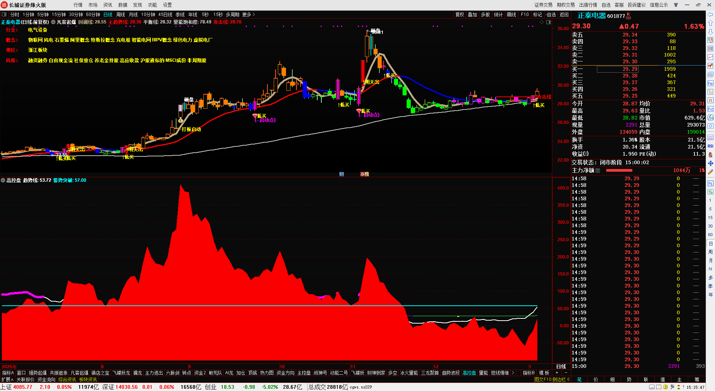This screenshot has width=715, height=391.
Task: Switch to the 筹 chip distribution tab
Action: point(697,379)
